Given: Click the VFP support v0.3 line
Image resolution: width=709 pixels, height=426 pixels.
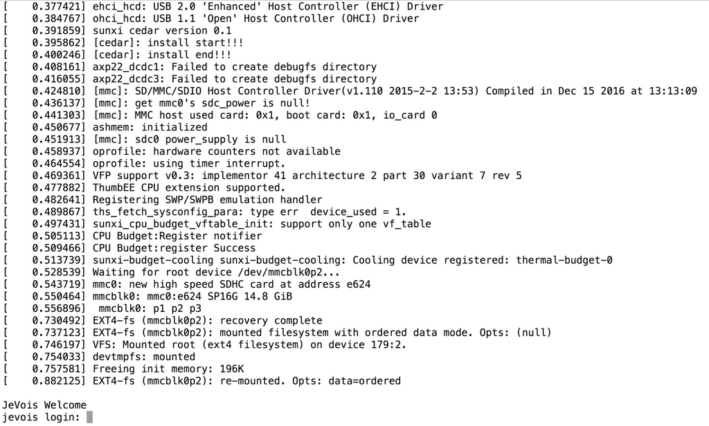Looking at the screenshot, I should pos(307,176).
